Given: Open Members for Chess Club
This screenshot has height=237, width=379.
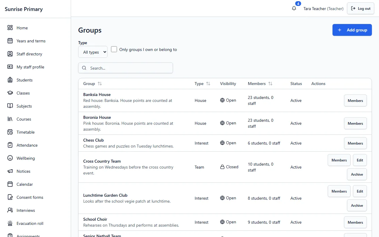Looking at the screenshot, I should click(355, 143).
